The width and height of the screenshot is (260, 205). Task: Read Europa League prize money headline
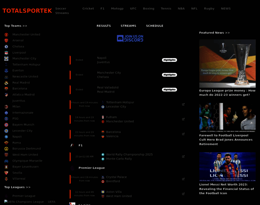227,93
